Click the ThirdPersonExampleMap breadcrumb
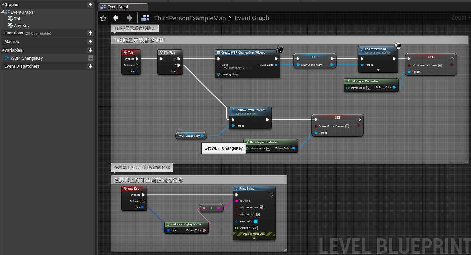The height and width of the screenshot is (255, 471). (190, 18)
